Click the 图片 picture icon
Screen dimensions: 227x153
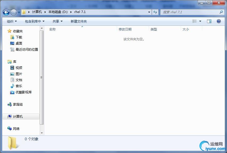click(x=12, y=74)
